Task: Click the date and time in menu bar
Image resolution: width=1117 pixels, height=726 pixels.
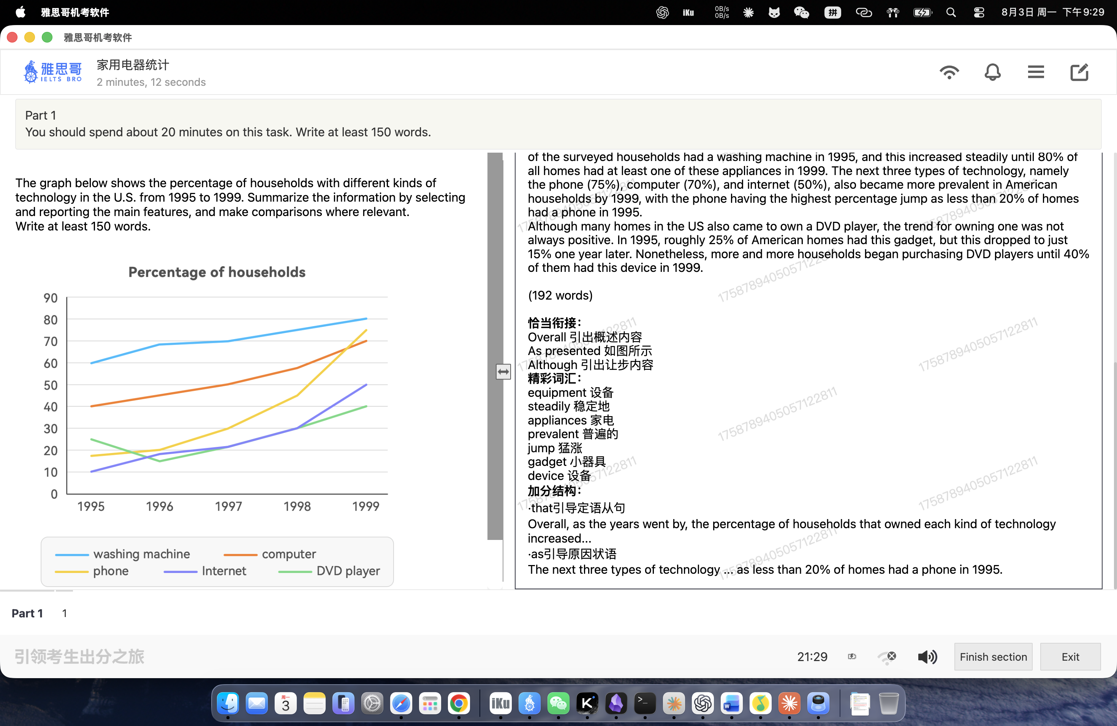Action: (1053, 12)
